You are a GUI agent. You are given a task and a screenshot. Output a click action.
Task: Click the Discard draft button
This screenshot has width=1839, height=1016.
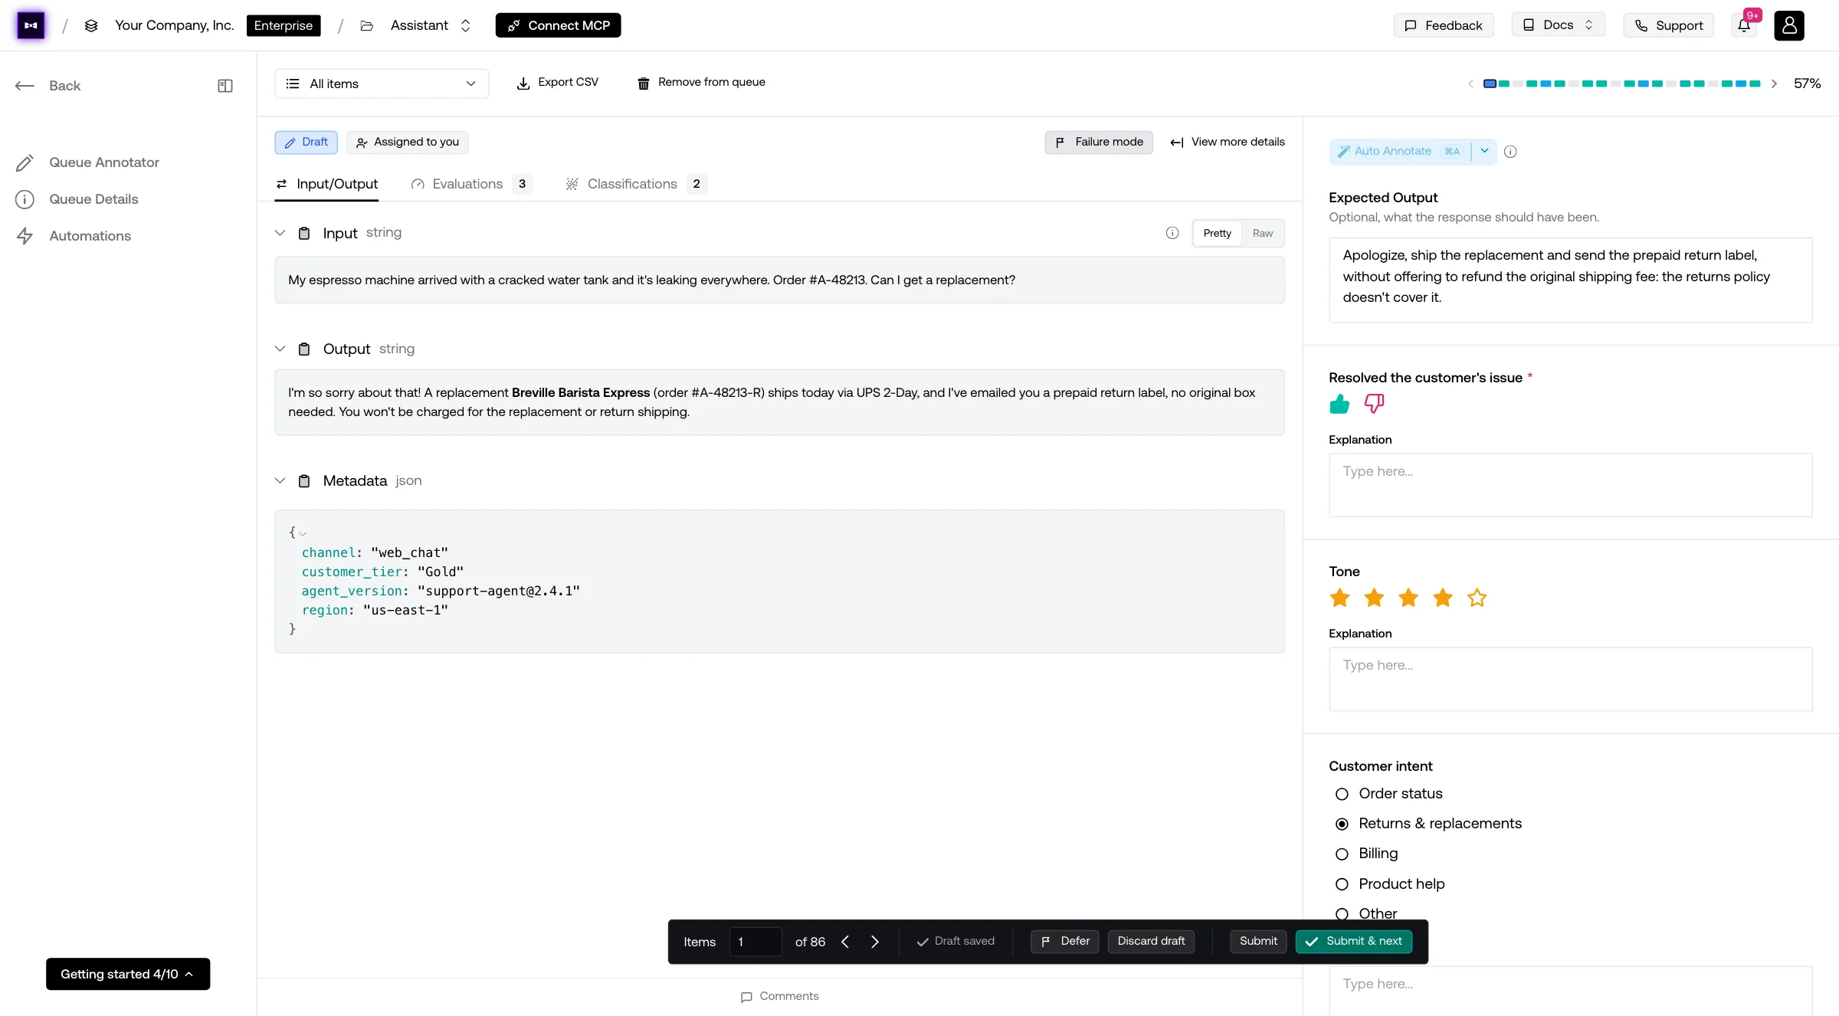pos(1151,941)
